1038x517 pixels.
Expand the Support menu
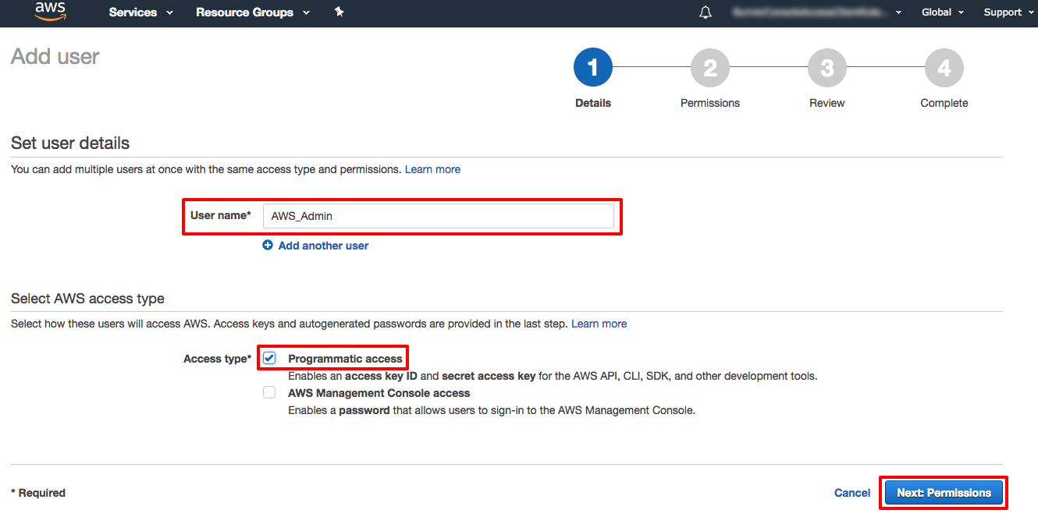click(1008, 12)
